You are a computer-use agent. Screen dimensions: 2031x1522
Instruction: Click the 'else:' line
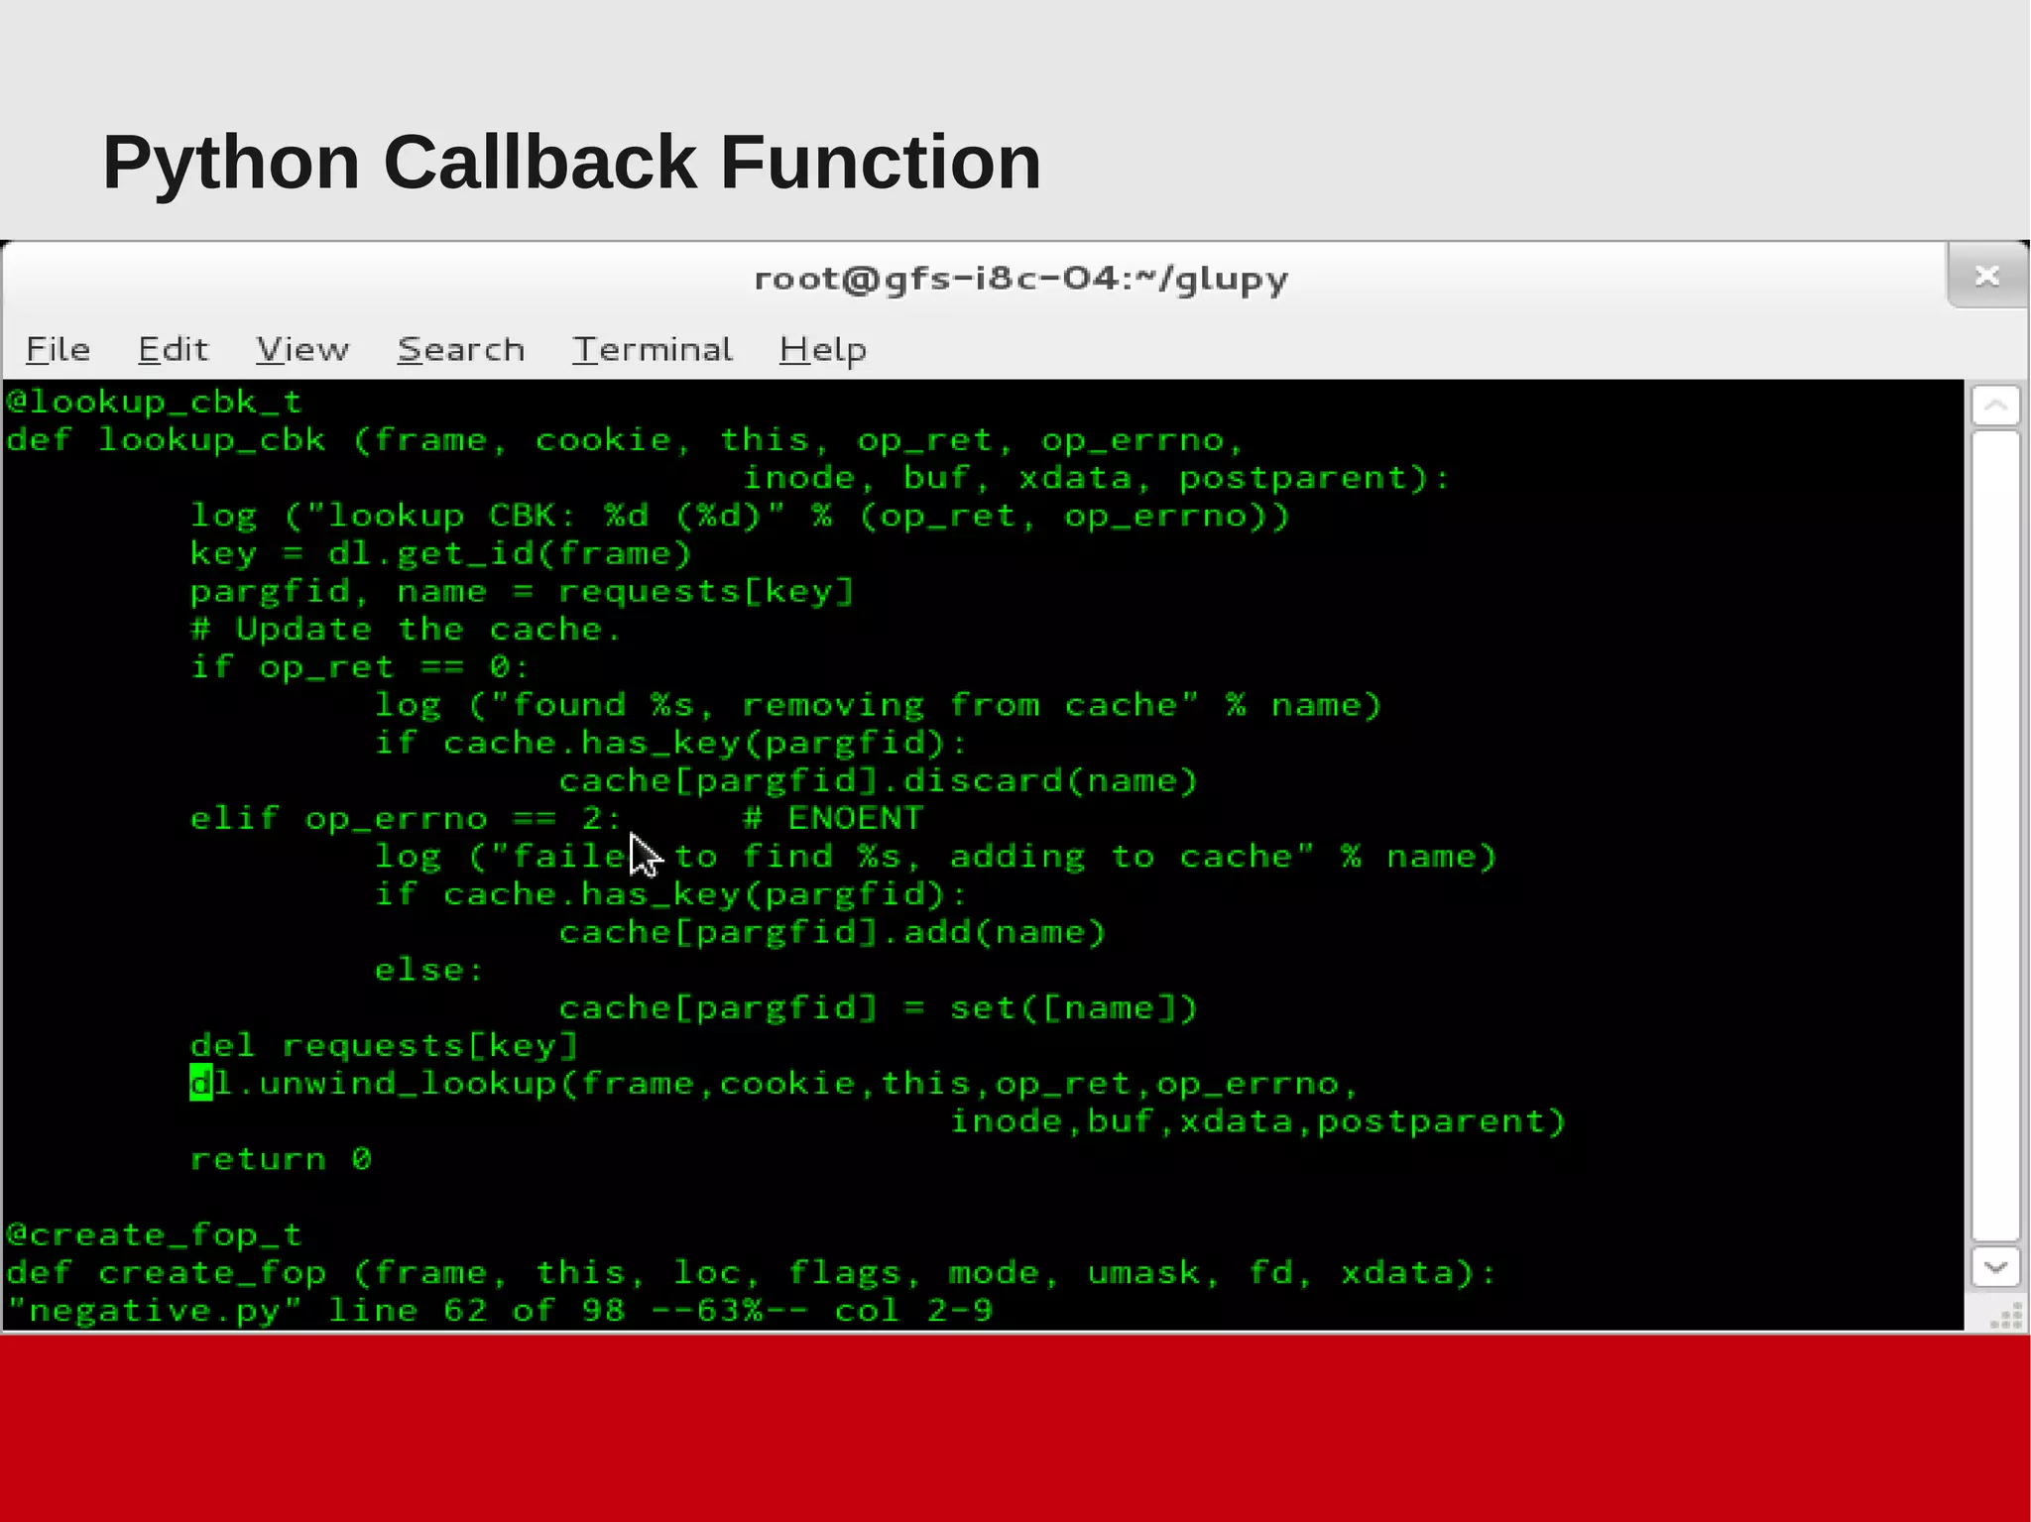click(429, 970)
